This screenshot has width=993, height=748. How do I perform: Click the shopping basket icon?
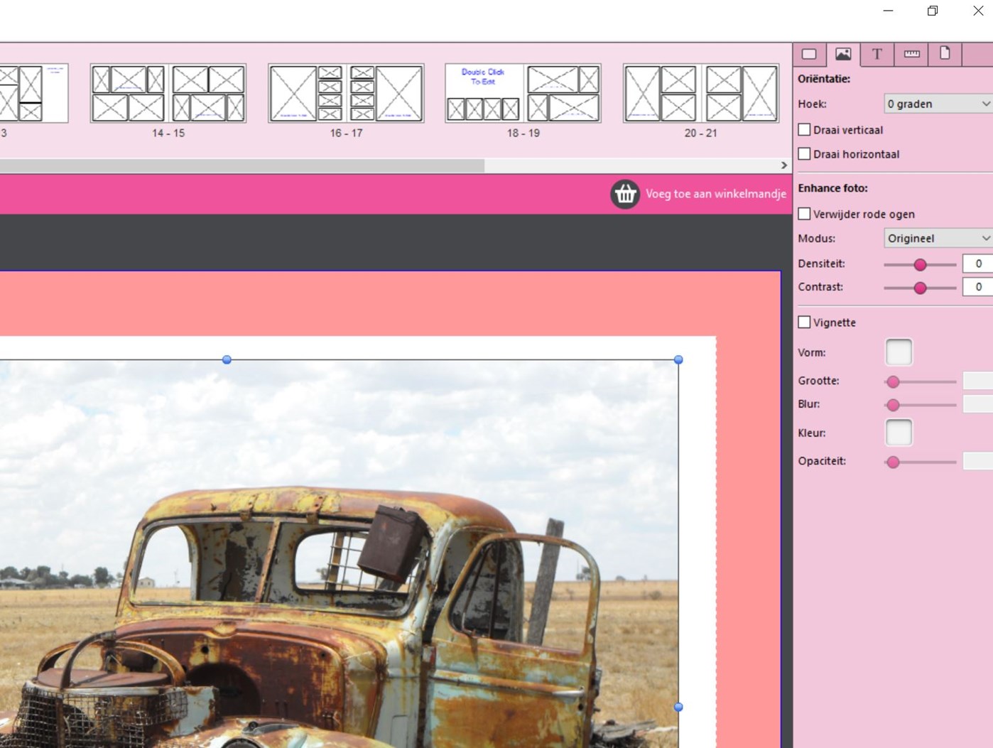(x=625, y=194)
